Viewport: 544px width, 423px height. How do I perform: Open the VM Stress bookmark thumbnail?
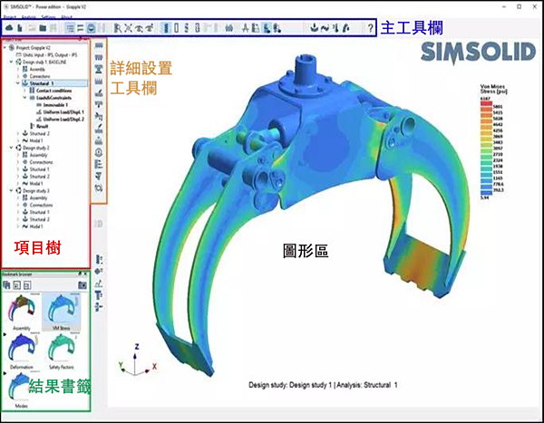(61, 312)
